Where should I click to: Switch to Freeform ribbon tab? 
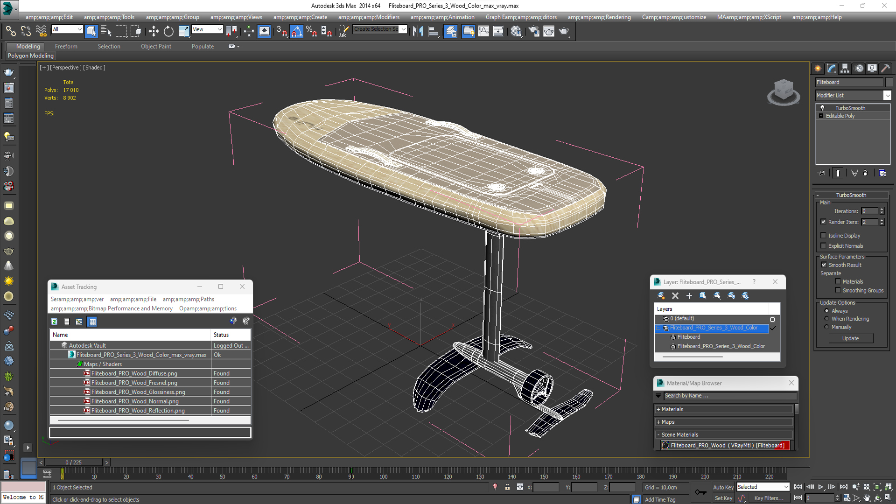(66, 46)
